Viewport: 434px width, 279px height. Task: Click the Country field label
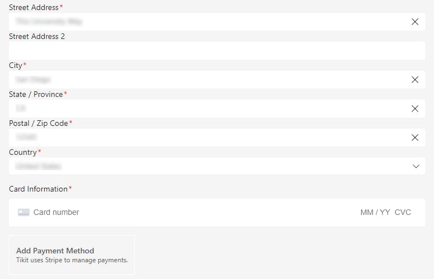click(23, 152)
